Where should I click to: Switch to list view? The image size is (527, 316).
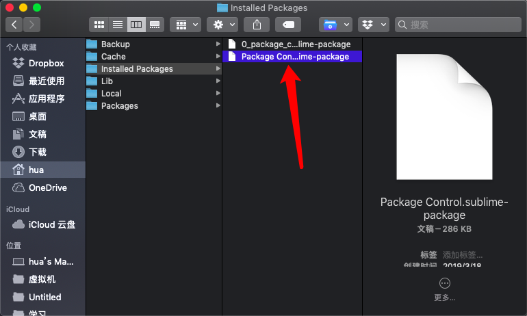pyautogui.click(x=118, y=25)
